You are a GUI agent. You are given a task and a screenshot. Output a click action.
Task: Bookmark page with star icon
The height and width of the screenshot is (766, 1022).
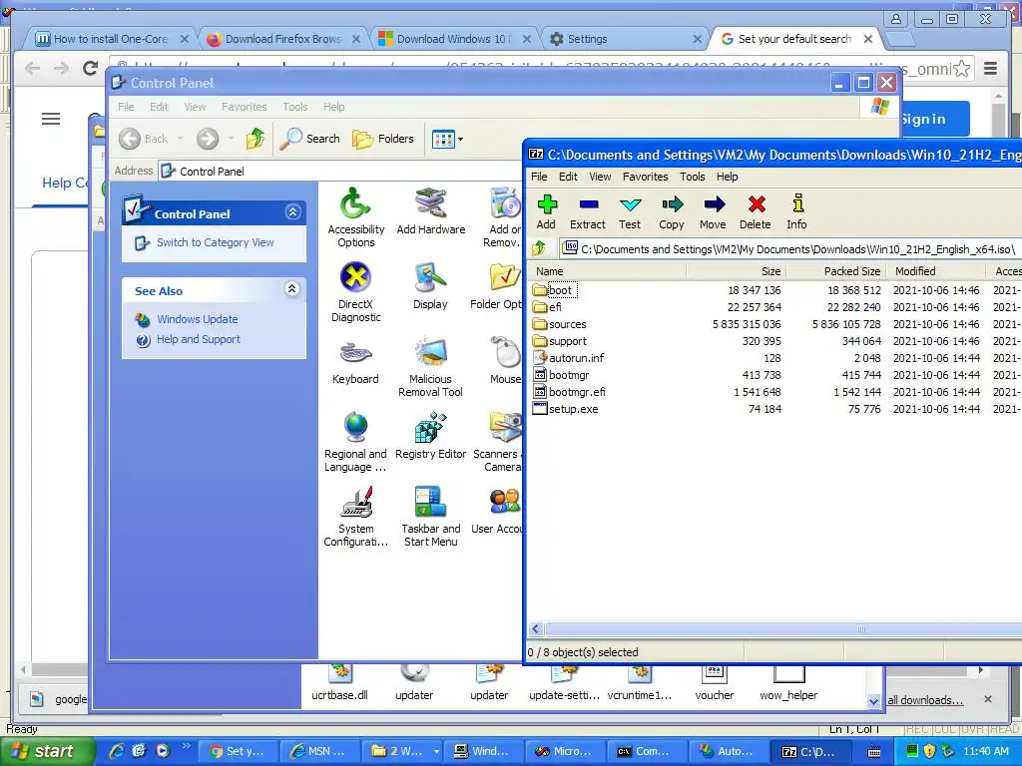pos(961,69)
